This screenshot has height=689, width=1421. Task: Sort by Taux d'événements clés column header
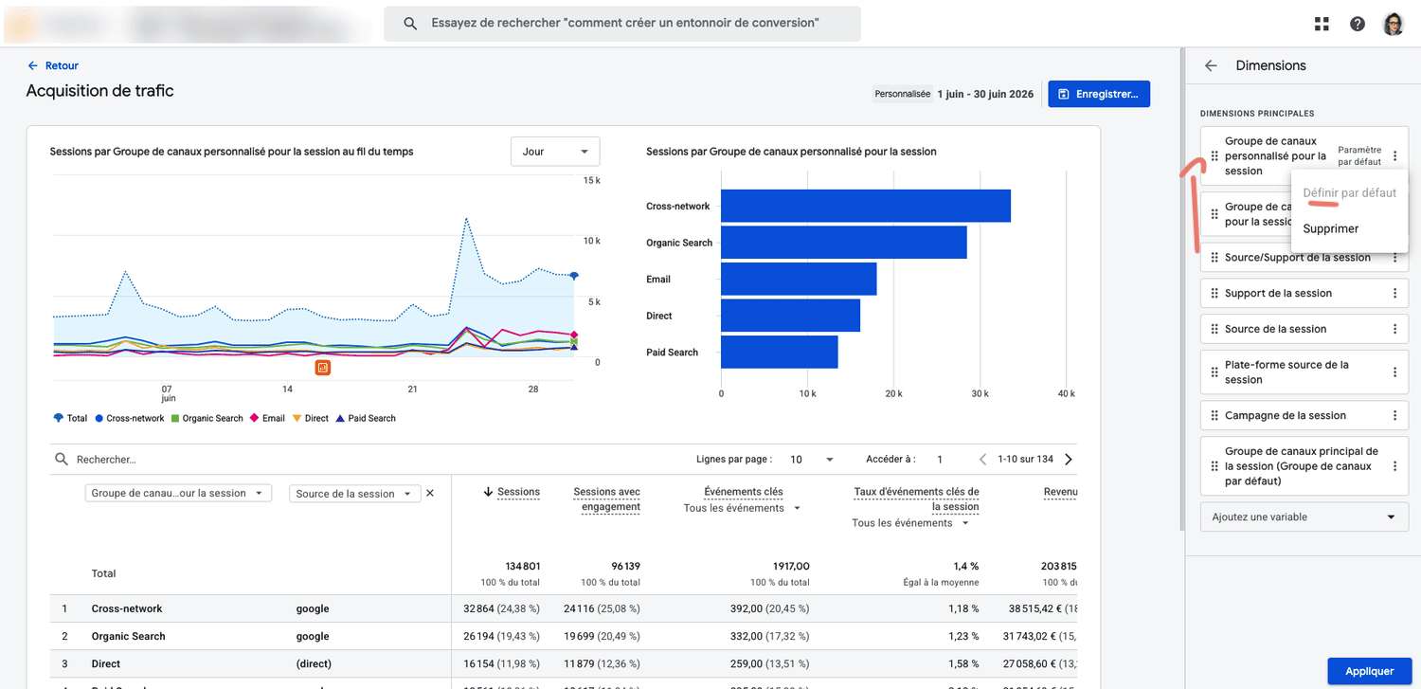[x=916, y=499]
